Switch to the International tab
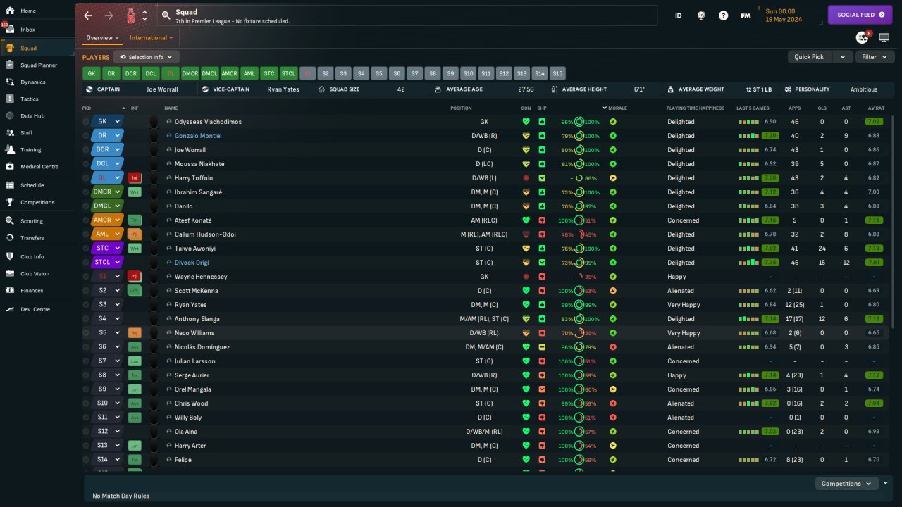This screenshot has width=902, height=507. click(152, 38)
